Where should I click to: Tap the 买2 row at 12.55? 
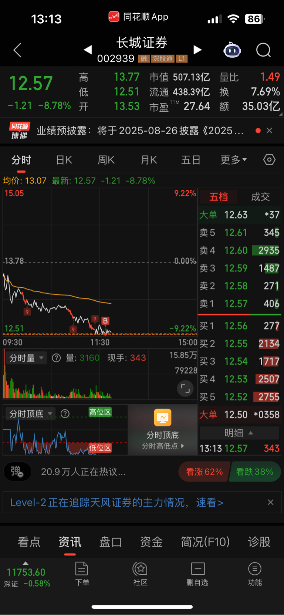[239, 344]
